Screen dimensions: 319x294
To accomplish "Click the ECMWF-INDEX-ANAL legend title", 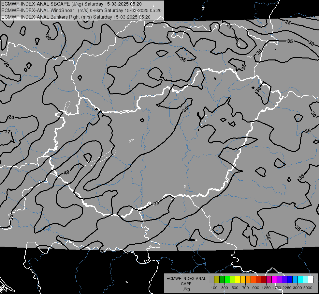I will pos(186,279).
